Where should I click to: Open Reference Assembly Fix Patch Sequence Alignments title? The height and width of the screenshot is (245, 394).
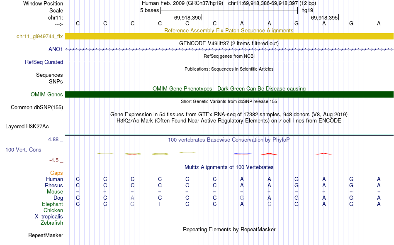[x=229, y=30]
